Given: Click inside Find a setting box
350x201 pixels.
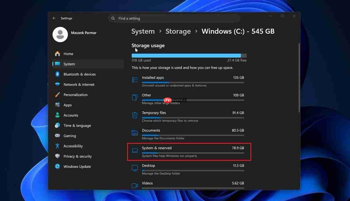Looking at the screenshot, I should 174,18.
